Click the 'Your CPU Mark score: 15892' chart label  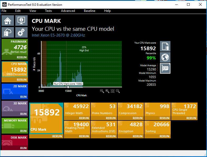tap(68, 84)
